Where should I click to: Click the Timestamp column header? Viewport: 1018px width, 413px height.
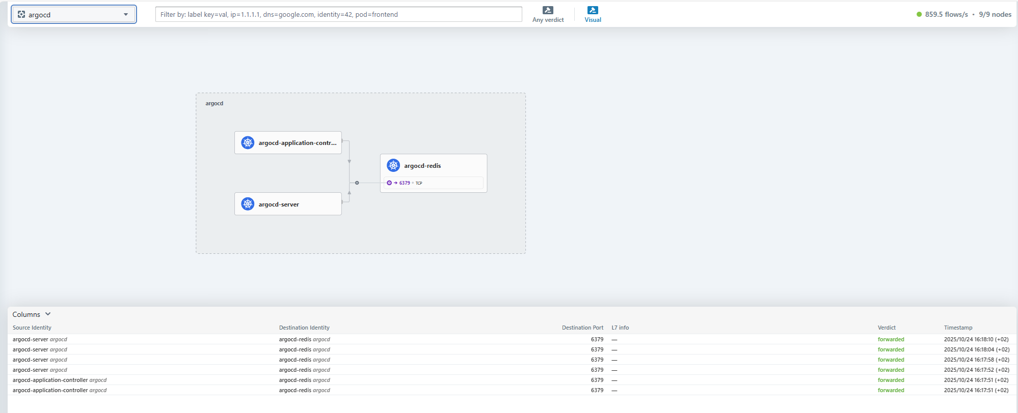click(958, 328)
